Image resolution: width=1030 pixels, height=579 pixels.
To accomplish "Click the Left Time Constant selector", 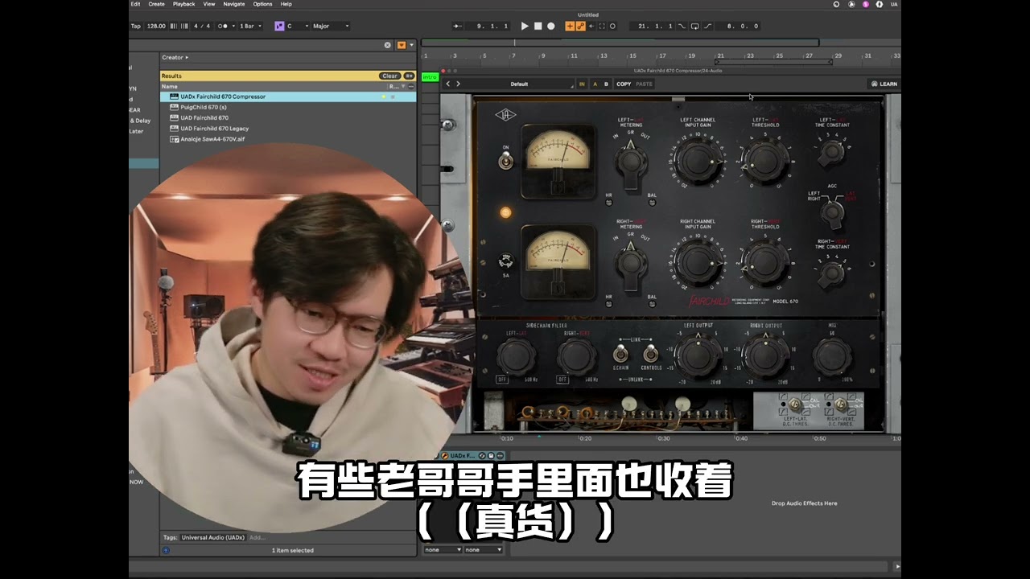I will 832,152.
